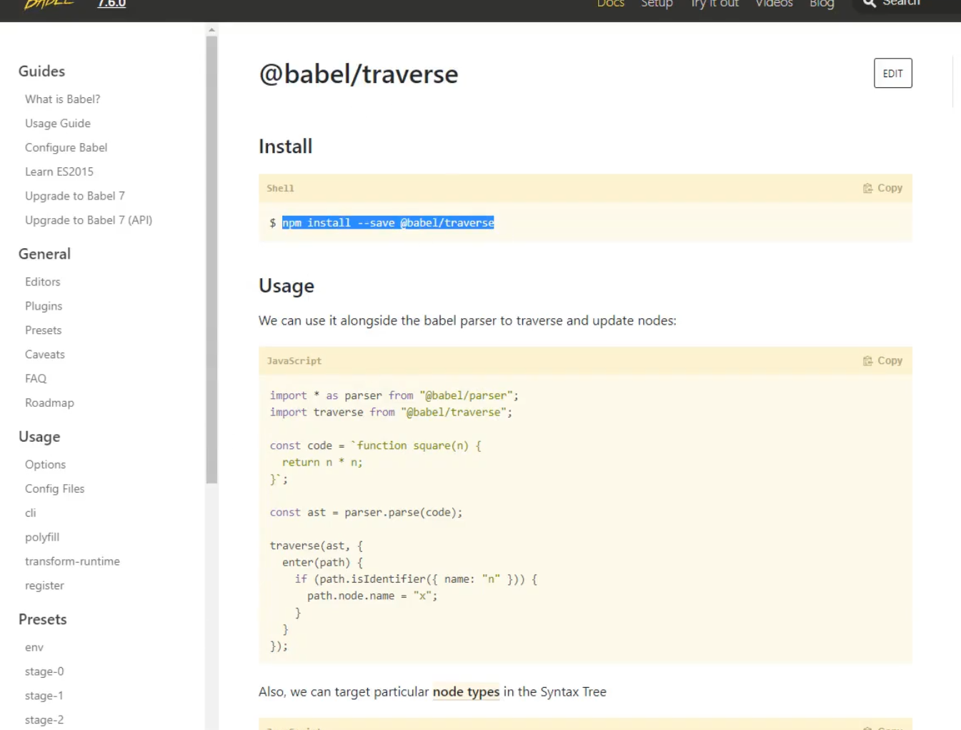Click the node types hyperlink
This screenshot has height=730, width=961.
tap(466, 692)
